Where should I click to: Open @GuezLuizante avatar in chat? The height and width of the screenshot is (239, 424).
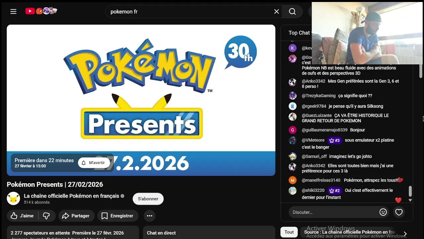point(292,117)
